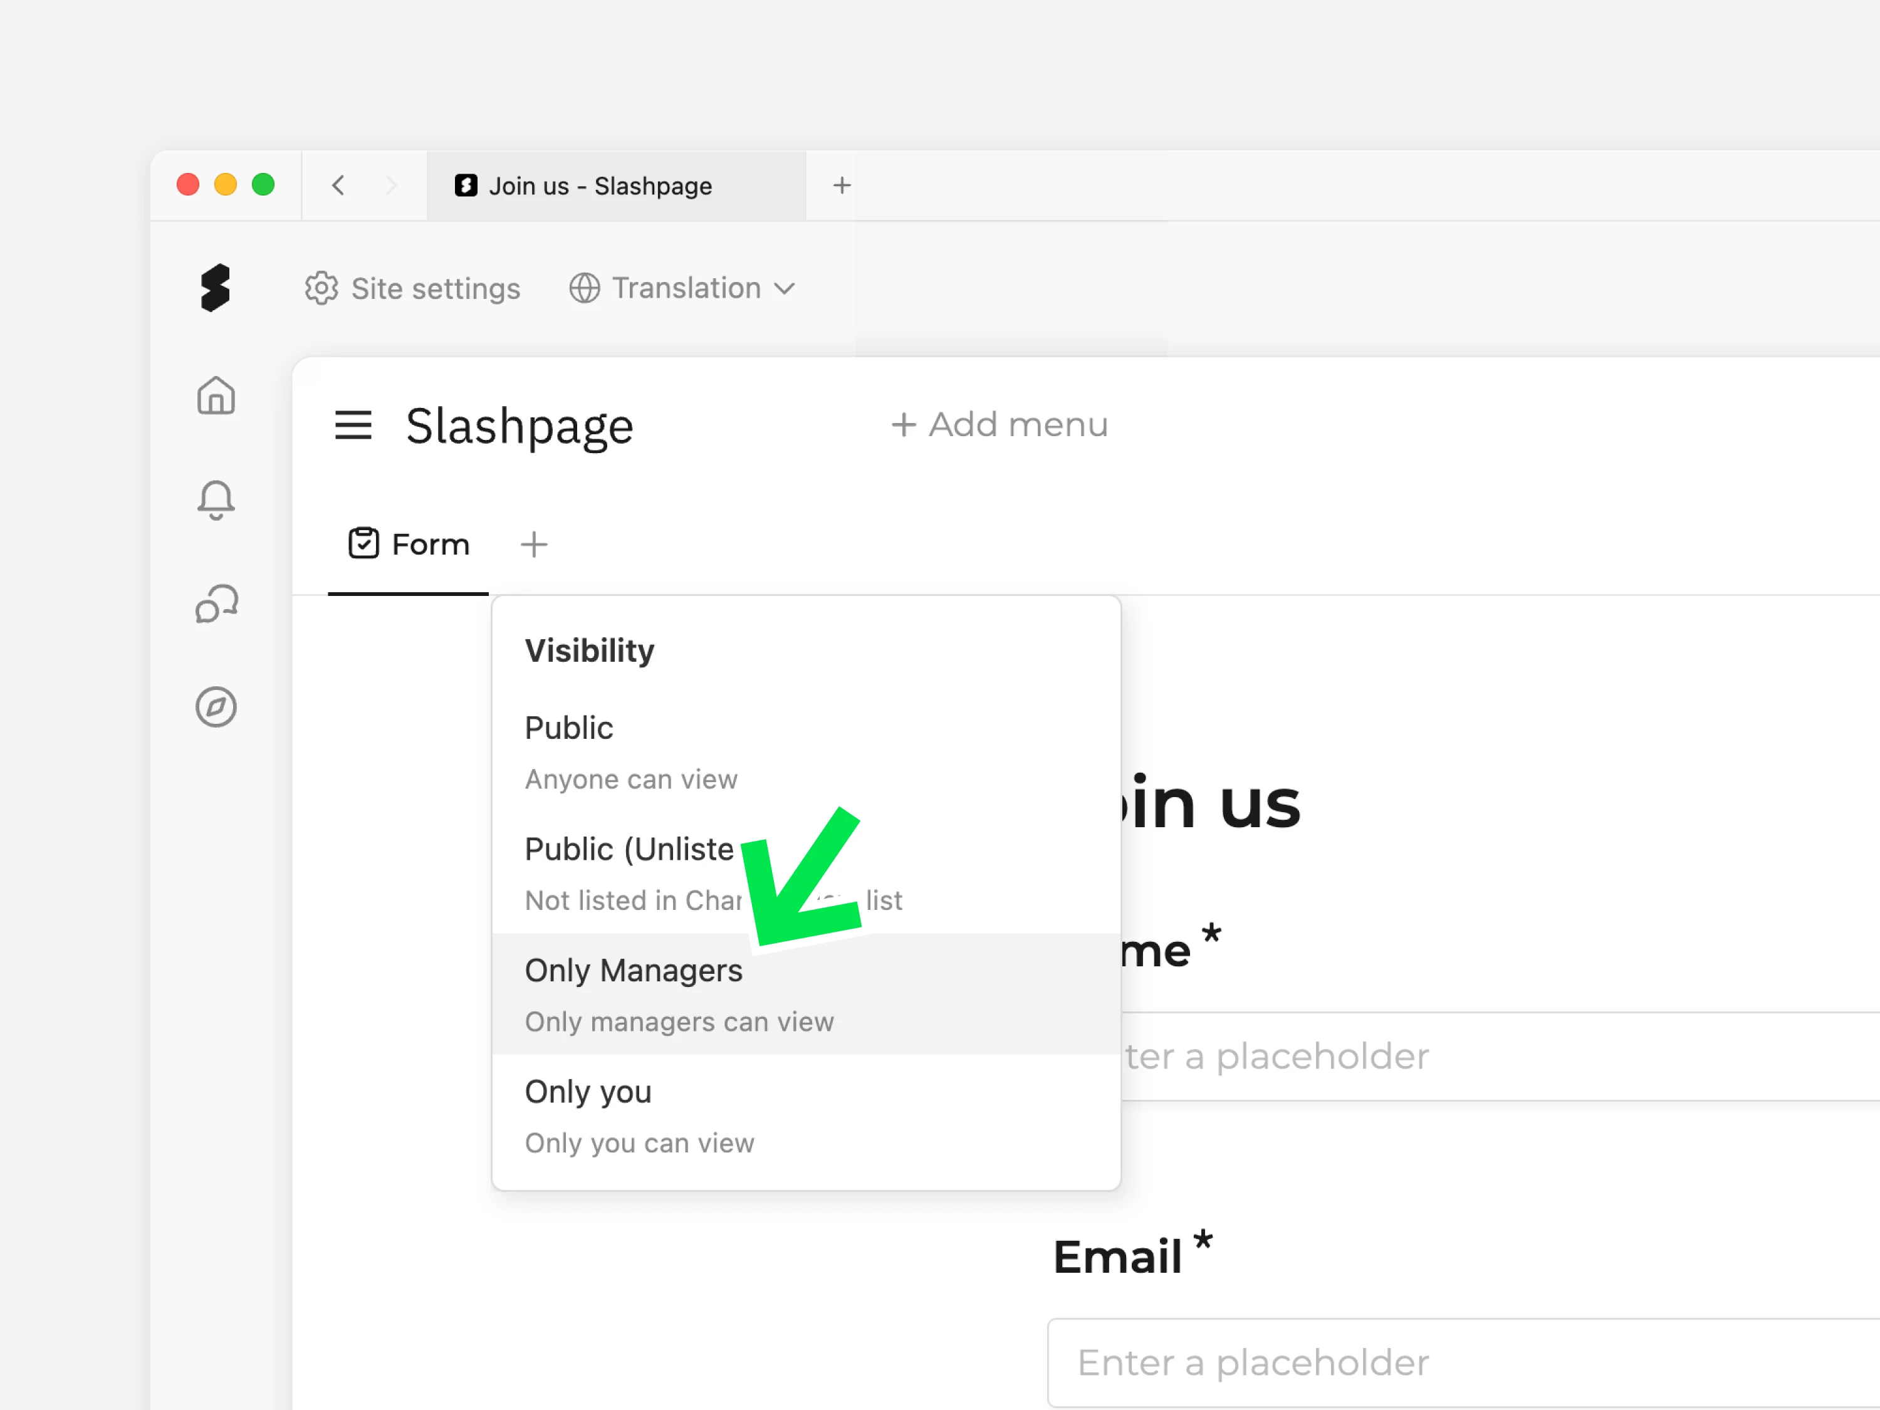Choose Only you visibility option

pos(806,1116)
